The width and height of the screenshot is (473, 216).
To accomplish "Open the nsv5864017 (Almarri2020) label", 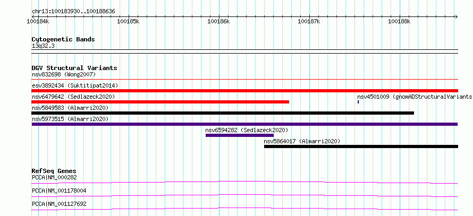I will click(x=302, y=141).
